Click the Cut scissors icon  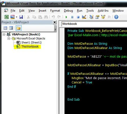point(28,17)
